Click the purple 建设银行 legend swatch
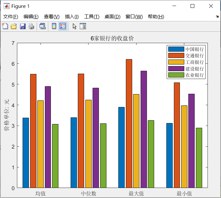221x198 pixels. [x=176, y=69]
